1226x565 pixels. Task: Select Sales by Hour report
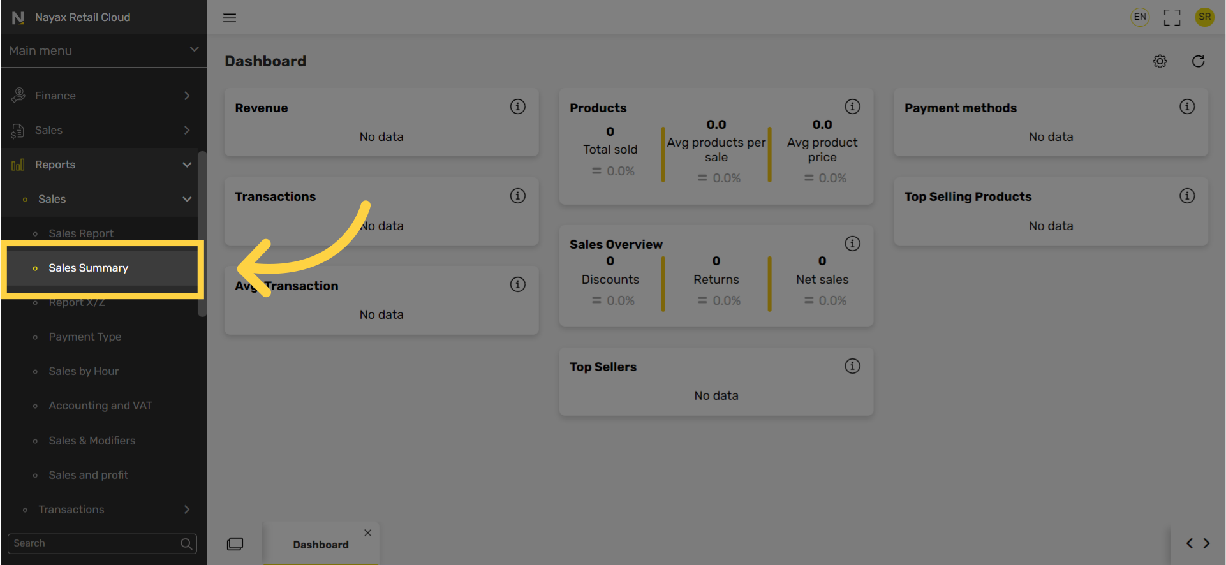click(x=84, y=371)
